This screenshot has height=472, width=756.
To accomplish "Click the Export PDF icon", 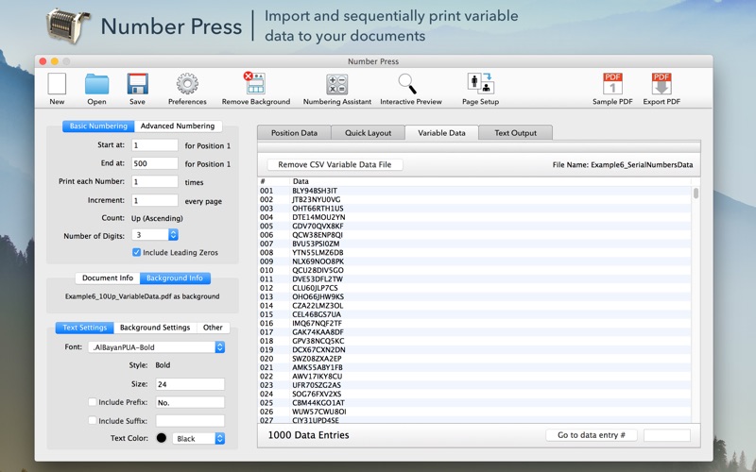I will [661, 89].
